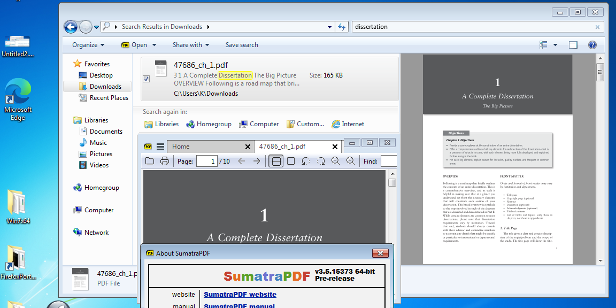Click the SumatraPDF website link
Viewport: 616px width, 308px height.
click(x=240, y=294)
